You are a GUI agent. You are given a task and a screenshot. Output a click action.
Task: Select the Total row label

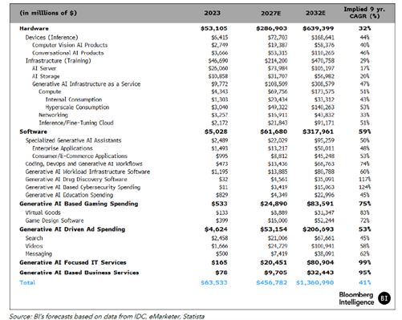click(x=27, y=282)
